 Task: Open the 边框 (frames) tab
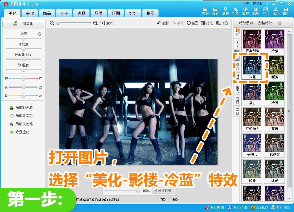pos(81,14)
